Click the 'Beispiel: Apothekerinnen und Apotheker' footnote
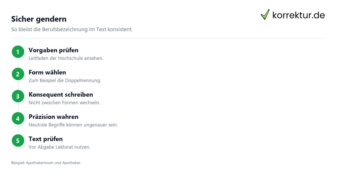This screenshot has width=337, height=177. tap(46, 163)
